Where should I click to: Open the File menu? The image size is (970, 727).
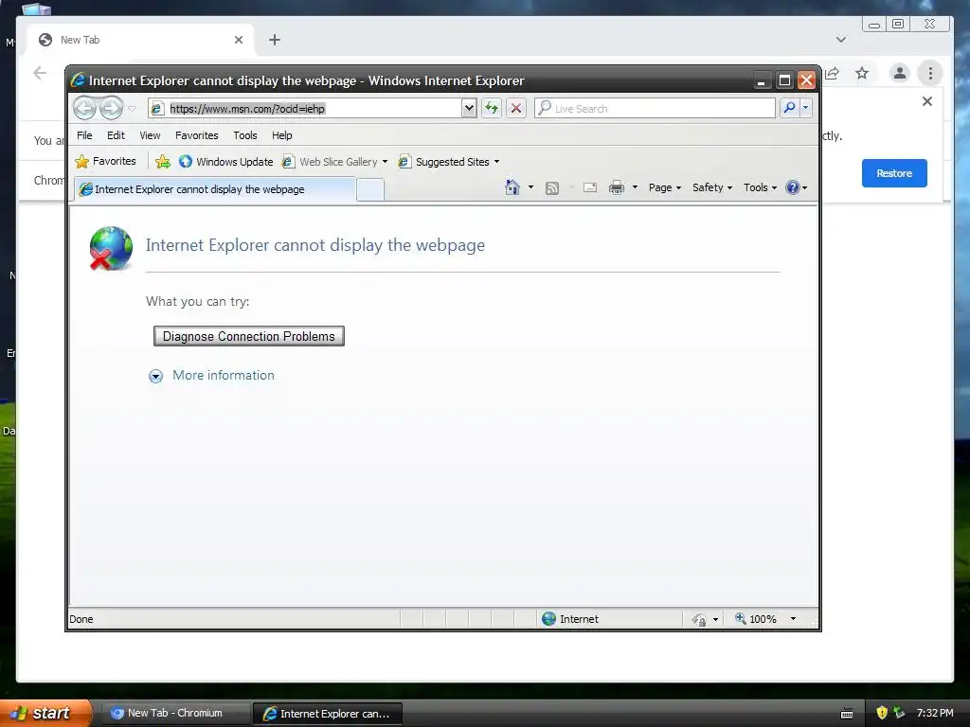[84, 135]
